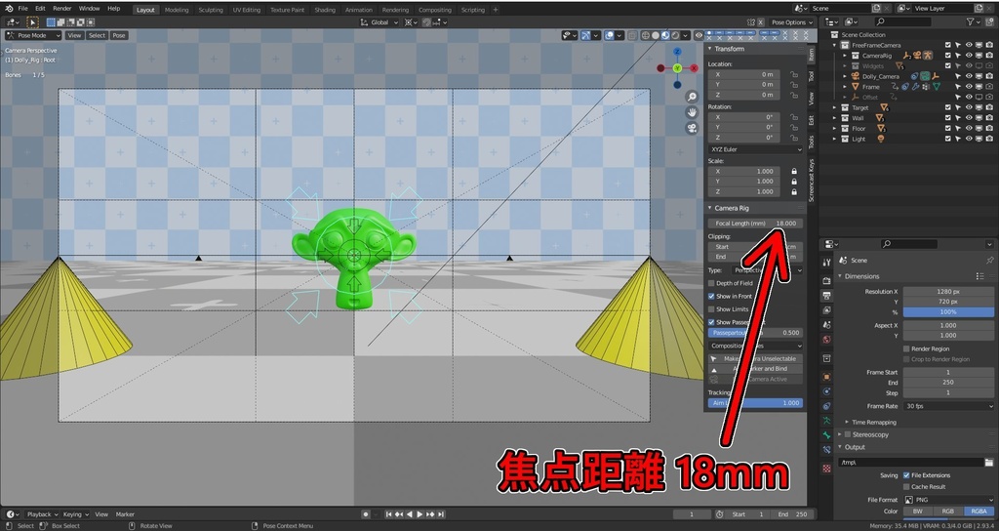This screenshot has height=531, width=999.
Task: Click the red X axis gizmo ball
Action: coord(694,67)
